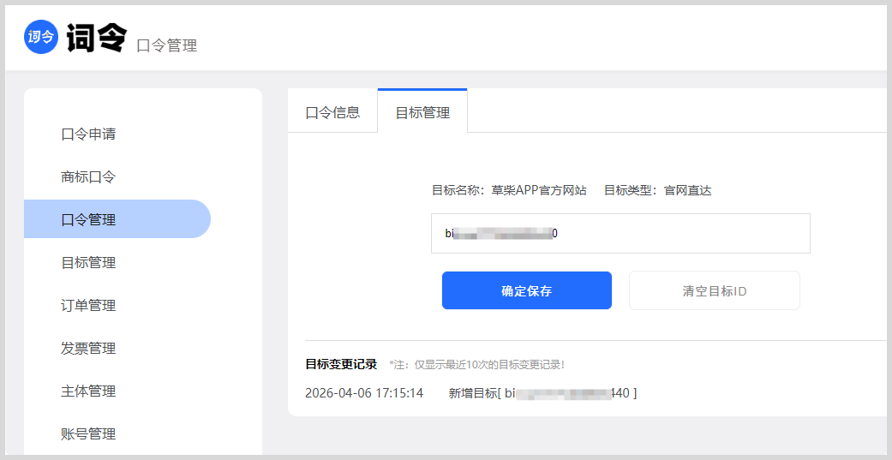
Task: Click the 新增目标 change record entry
Action: click(x=542, y=393)
